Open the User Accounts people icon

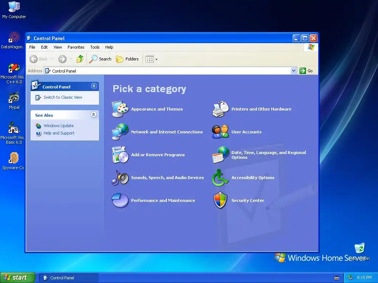(220, 132)
